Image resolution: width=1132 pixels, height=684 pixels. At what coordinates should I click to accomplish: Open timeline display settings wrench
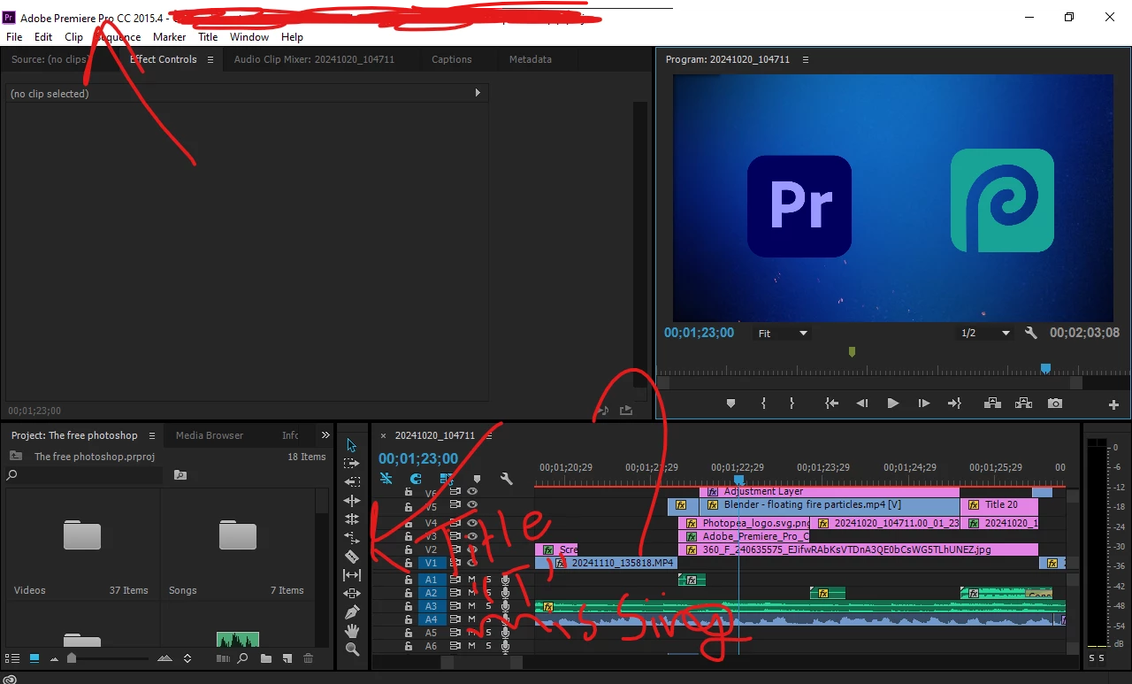506,479
